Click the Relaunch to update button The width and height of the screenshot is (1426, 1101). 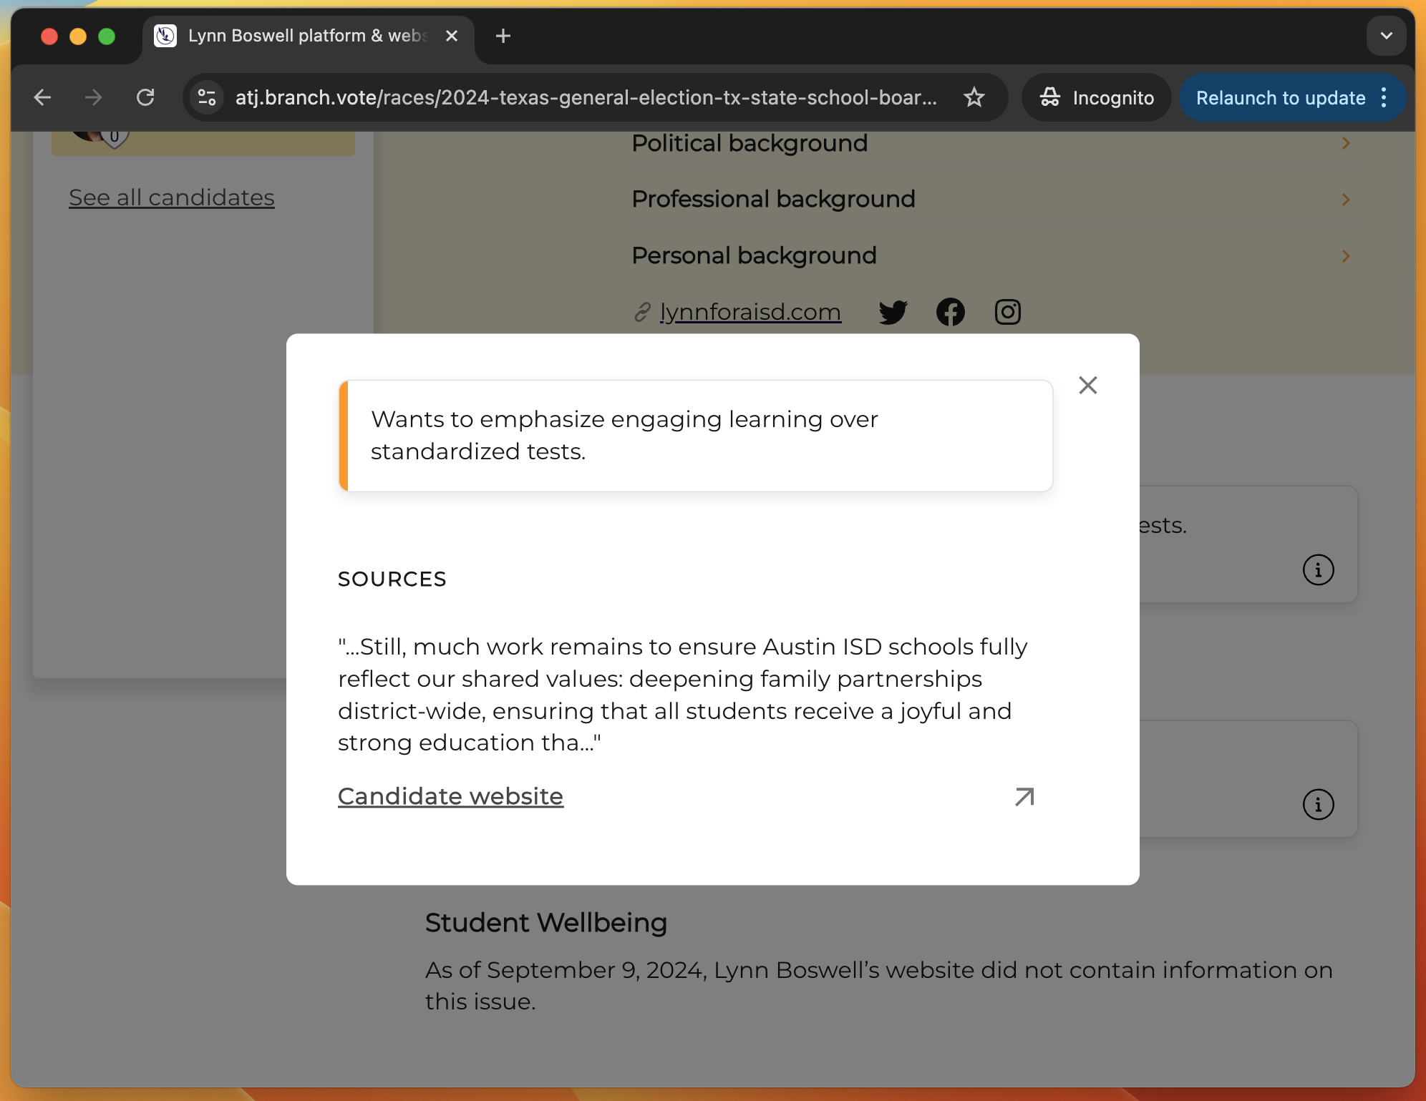[1280, 98]
